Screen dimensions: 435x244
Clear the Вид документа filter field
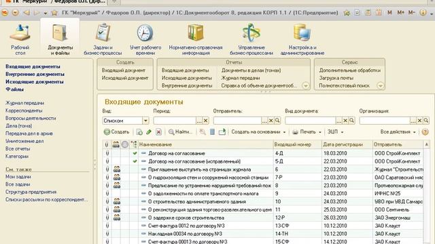(345, 121)
